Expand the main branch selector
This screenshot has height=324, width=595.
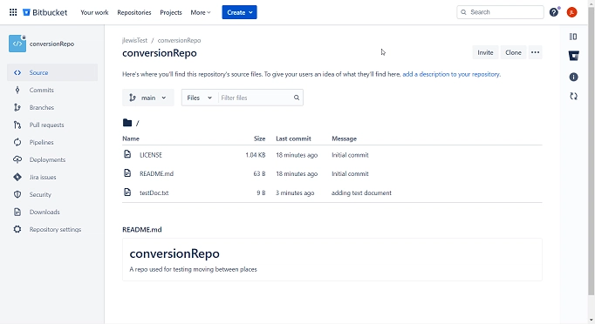click(148, 98)
